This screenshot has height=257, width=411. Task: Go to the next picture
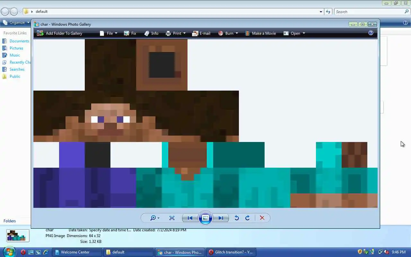(x=221, y=218)
